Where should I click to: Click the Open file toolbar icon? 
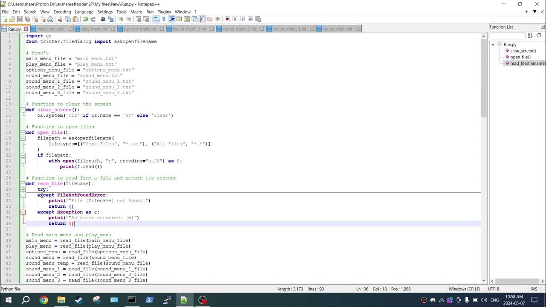click(x=12, y=19)
